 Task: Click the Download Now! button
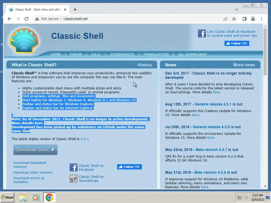(x=35, y=150)
